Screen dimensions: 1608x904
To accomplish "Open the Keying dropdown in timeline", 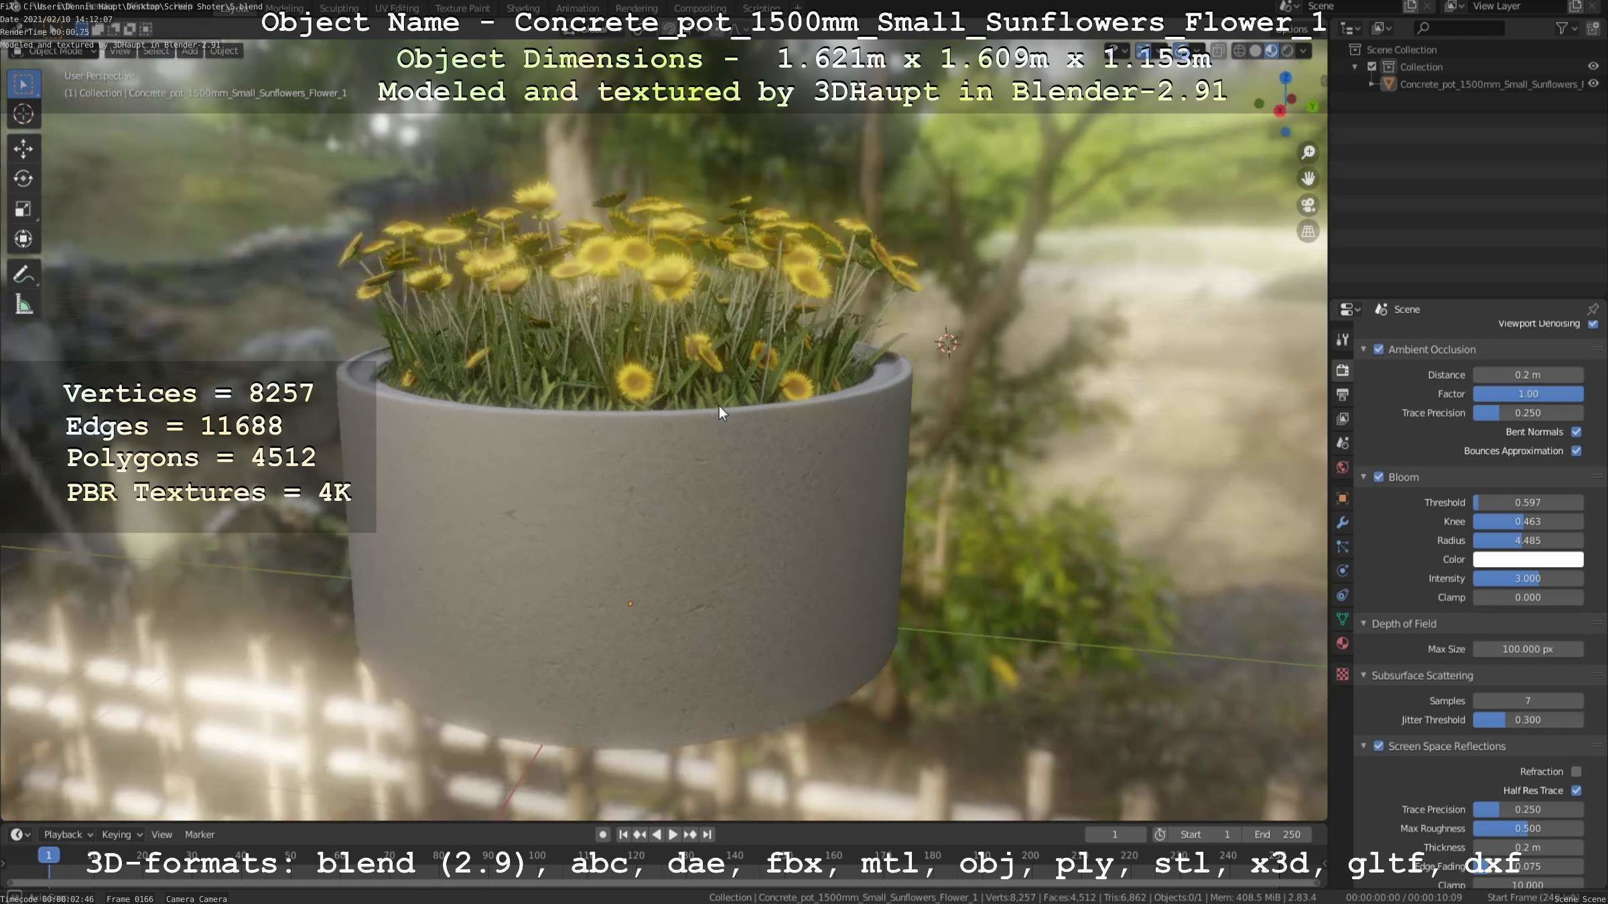I will click(122, 834).
